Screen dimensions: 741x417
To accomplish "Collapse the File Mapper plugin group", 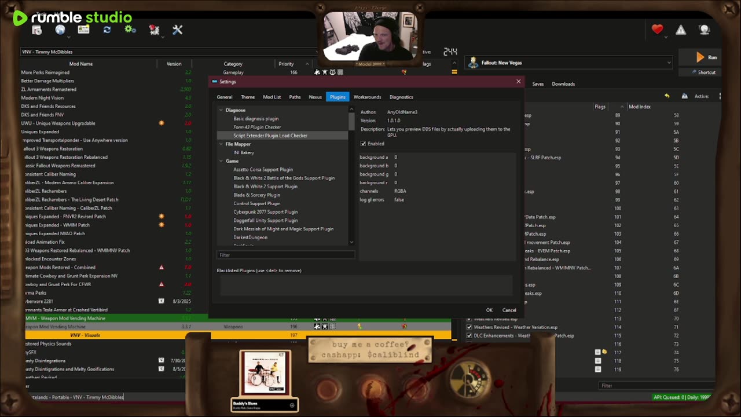I will 221,144.
